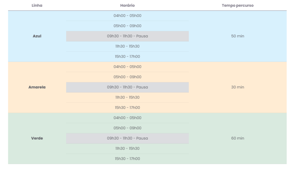This screenshot has height=171, width=291.
Task: Select the Verde line label
Action: click(x=37, y=138)
